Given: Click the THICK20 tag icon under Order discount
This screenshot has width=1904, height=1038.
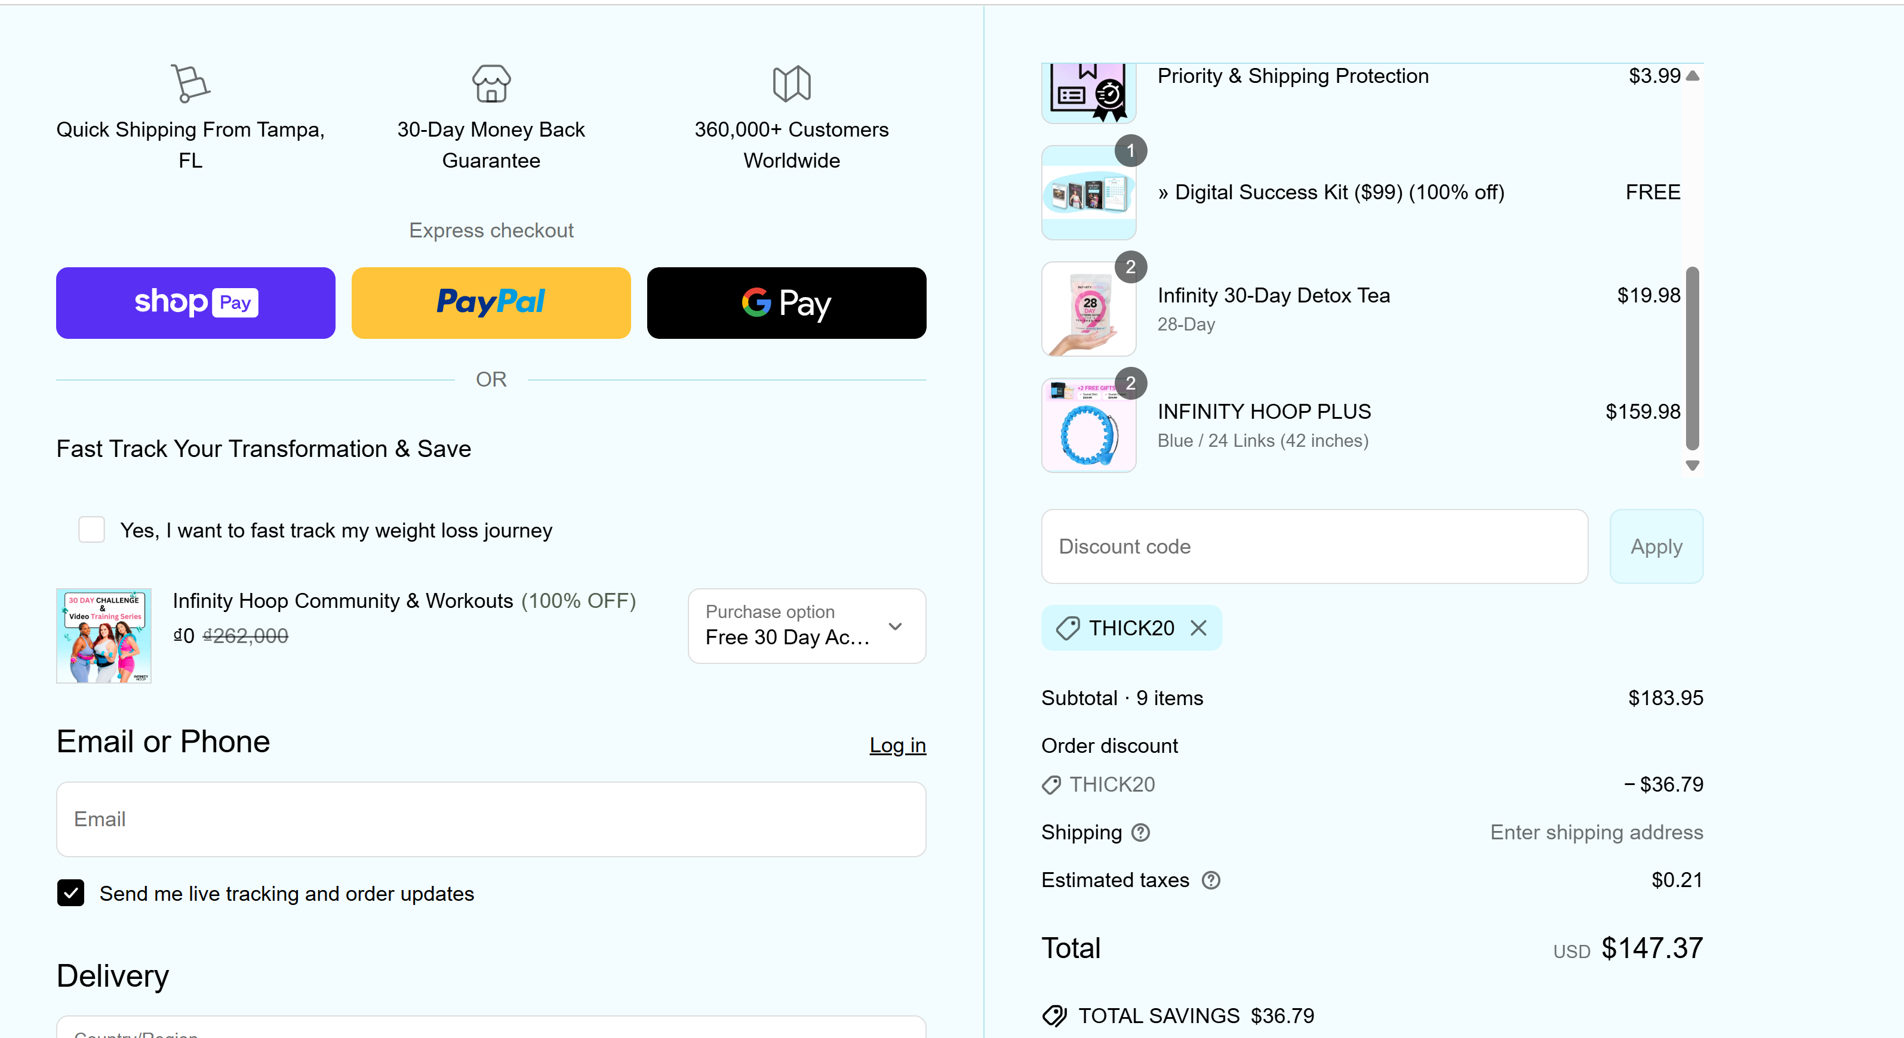Looking at the screenshot, I should [1051, 785].
